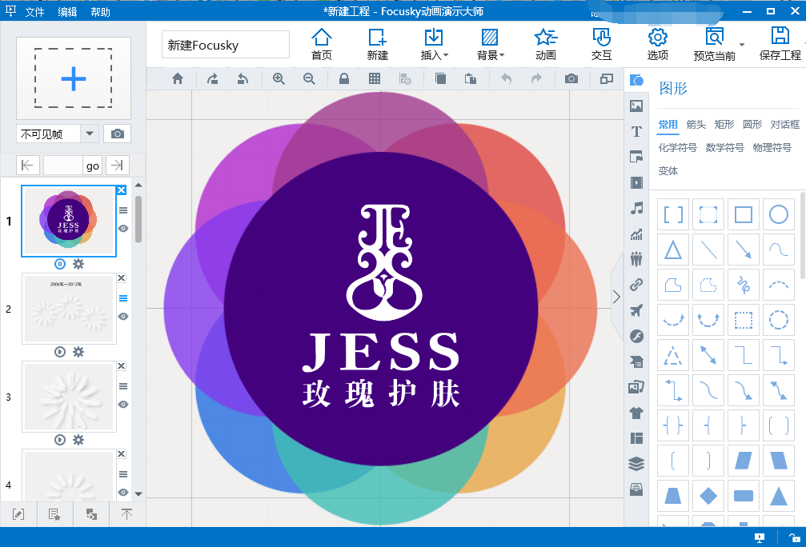Click the zoom in magnifier icon
Viewport: 806px width, 547px height.
(x=279, y=78)
